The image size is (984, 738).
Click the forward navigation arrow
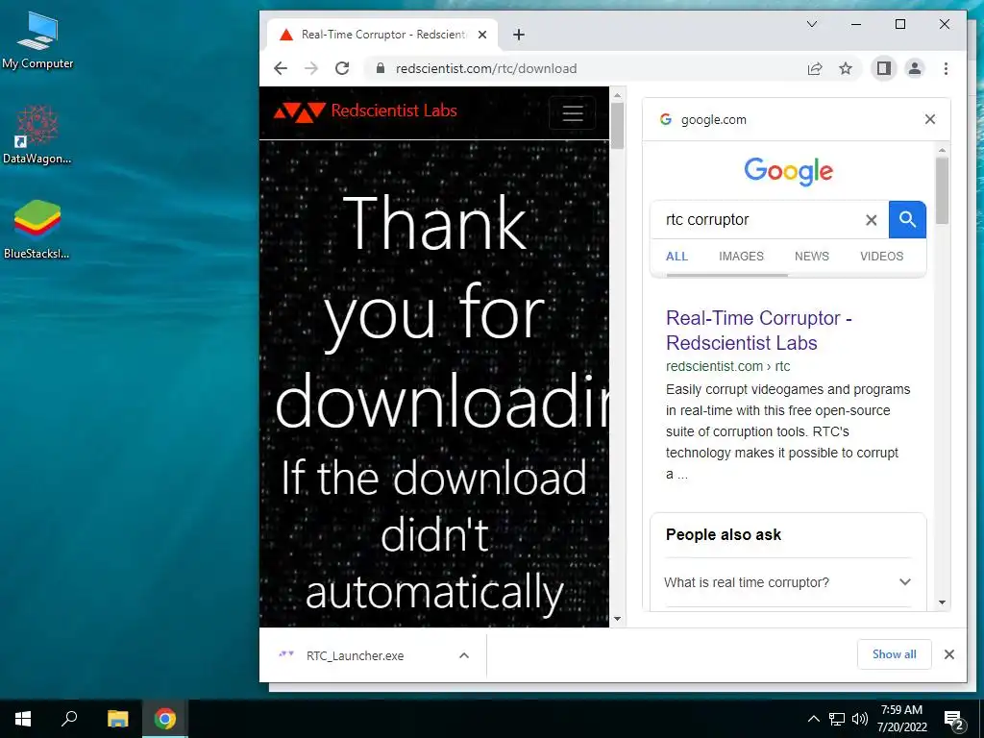311,68
